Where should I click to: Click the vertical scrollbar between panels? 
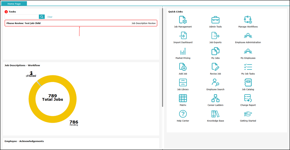pyautogui.click(x=163, y=57)
